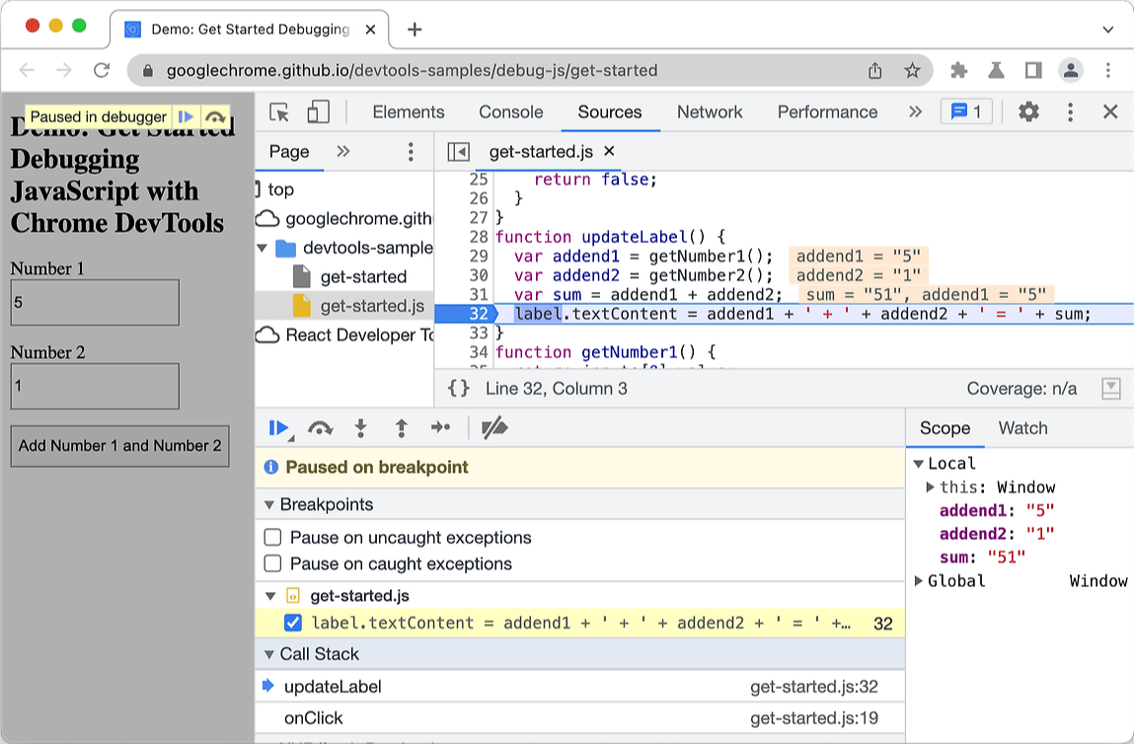Open get-started.js in file tree
The width and height of the screenshot is (1134, 744).
coord(345,306)
